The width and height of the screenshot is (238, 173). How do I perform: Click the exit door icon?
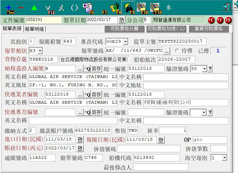pos(228,7)
